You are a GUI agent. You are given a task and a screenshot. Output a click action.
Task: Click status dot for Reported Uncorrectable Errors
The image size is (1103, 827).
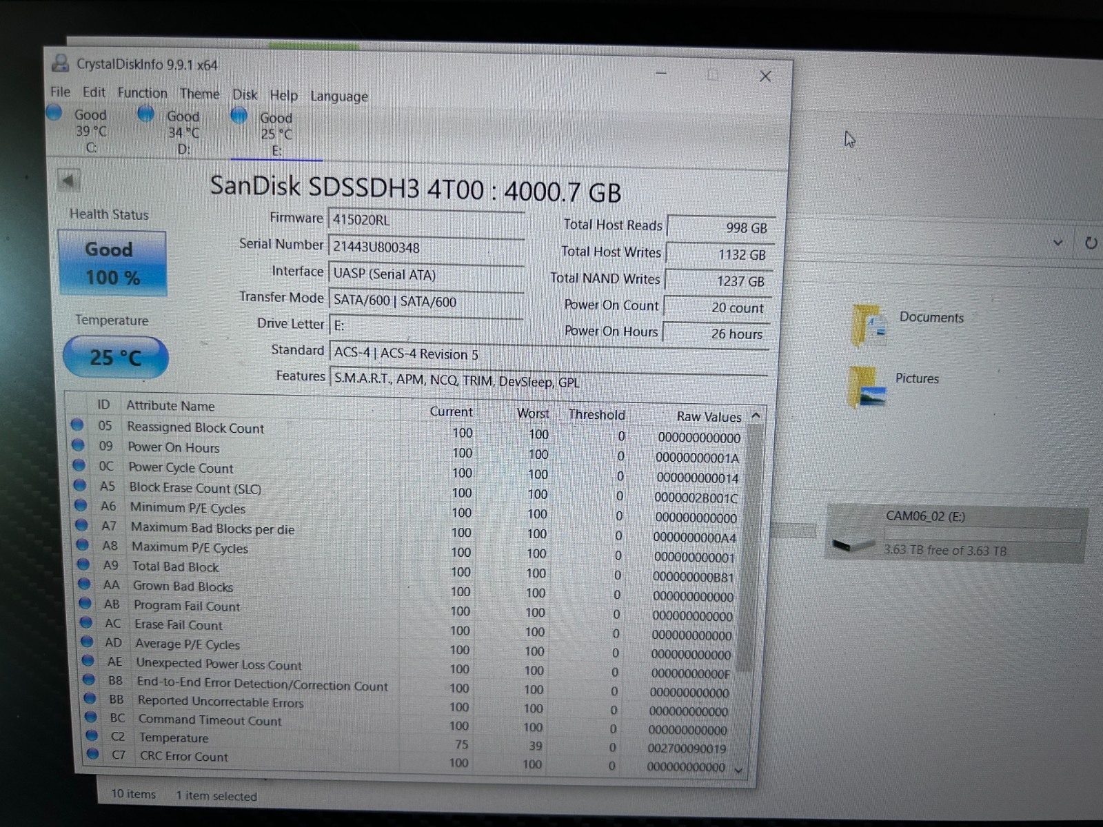(x=90, y=697)
